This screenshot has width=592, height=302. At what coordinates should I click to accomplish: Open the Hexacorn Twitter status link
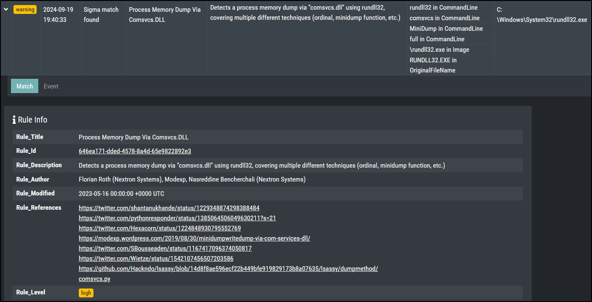pyautogui.click(x=160, y=228)
